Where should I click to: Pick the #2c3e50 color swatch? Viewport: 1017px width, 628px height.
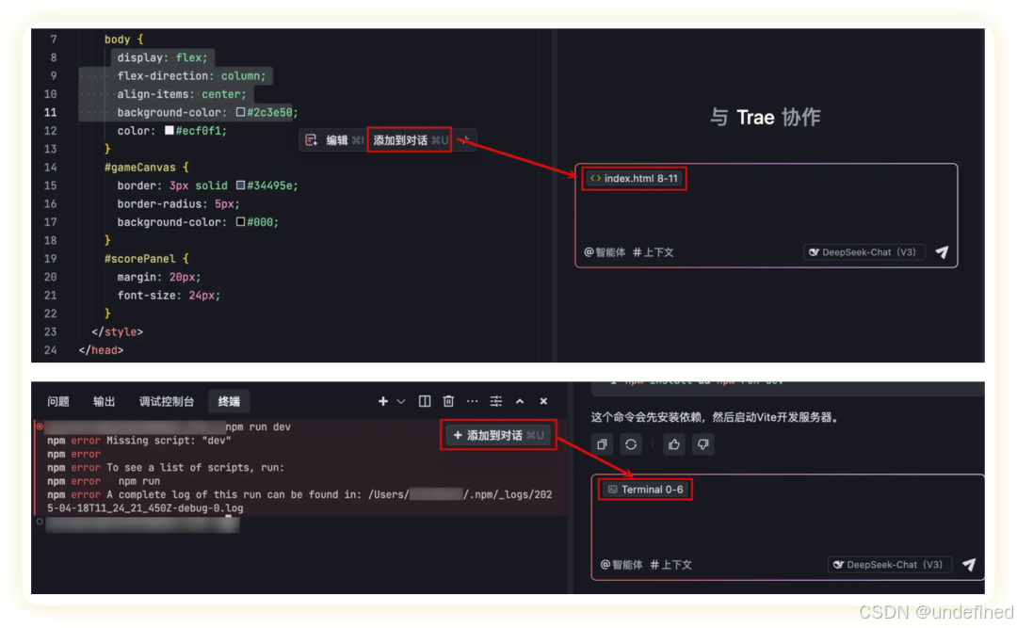click(241, 112)
